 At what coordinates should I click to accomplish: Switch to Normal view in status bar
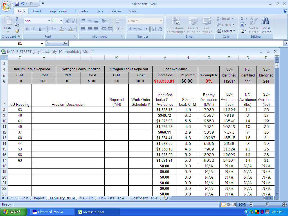pyautogui.click(x=223, y=204)
